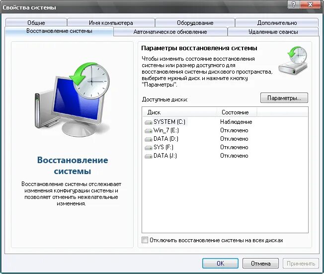324x274 pixels.
Task: Click the Отключено status of DATA (D:)
Action: pos(234,139)
